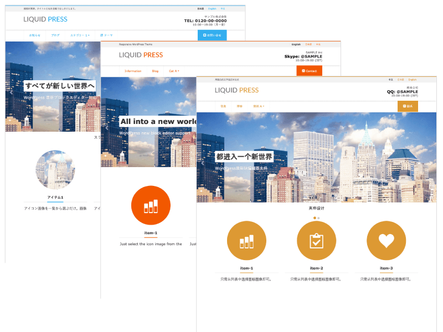Open the カテゴリー1 dropdown in the blue site
This screenshot has width=443, height=332.
pyautogui.click(x=80, y=35)
